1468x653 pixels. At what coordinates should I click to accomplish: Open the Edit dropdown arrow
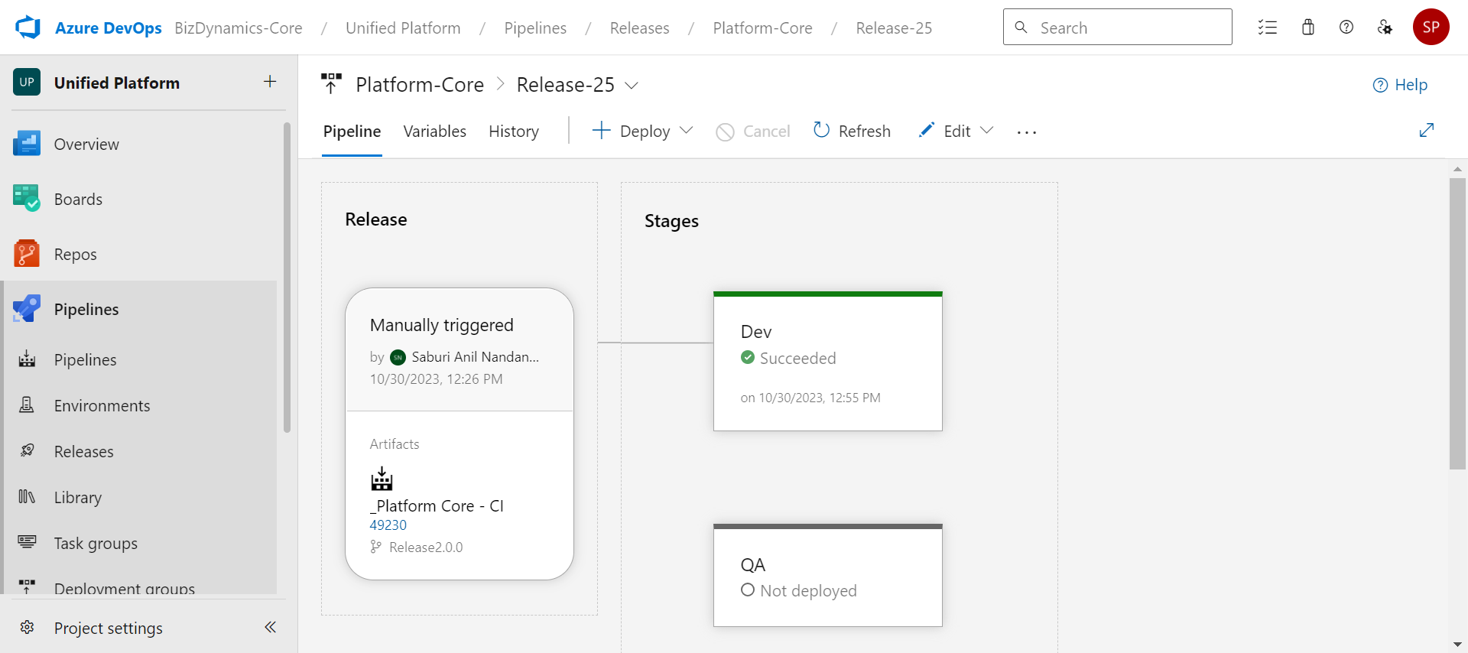tap(987, 131)
